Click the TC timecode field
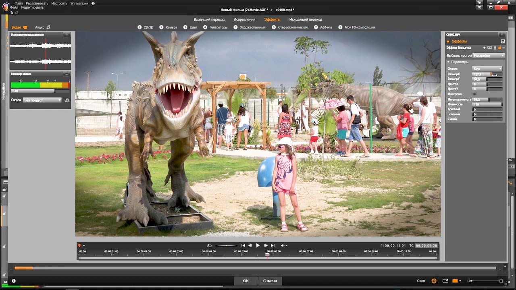This screenshot has height=290, width=516. (427, 245)
